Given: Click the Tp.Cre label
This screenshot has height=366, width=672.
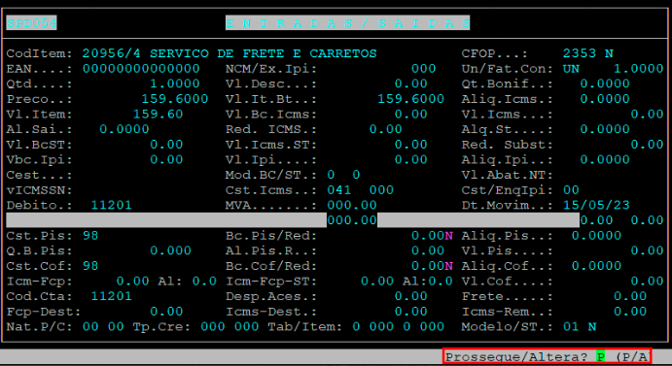Looking at the screenshot, I should 161,326.
